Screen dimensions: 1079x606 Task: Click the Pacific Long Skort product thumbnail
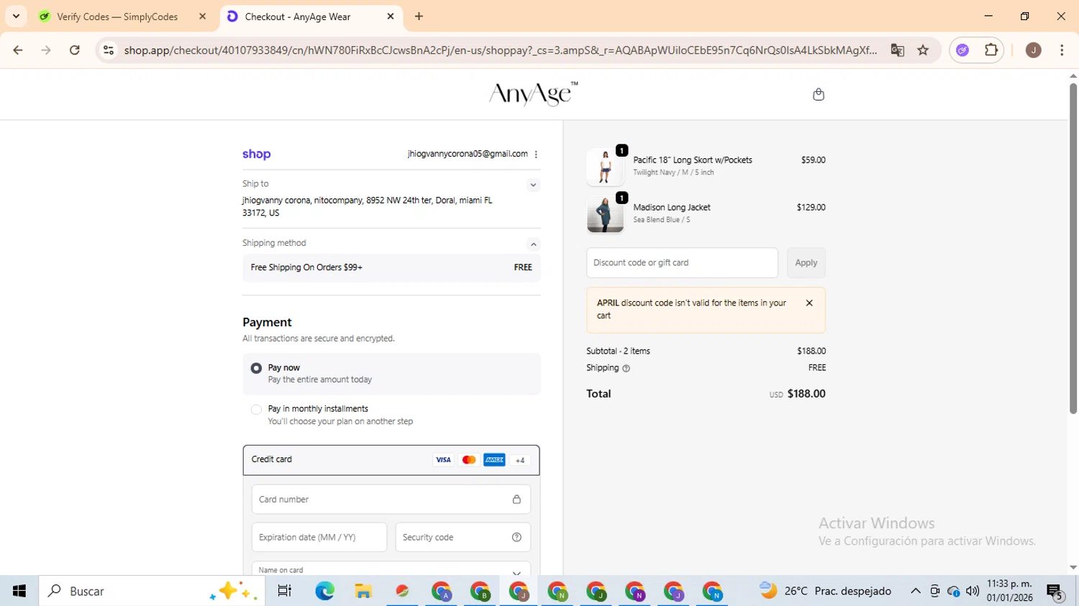[x=605, y=167]
